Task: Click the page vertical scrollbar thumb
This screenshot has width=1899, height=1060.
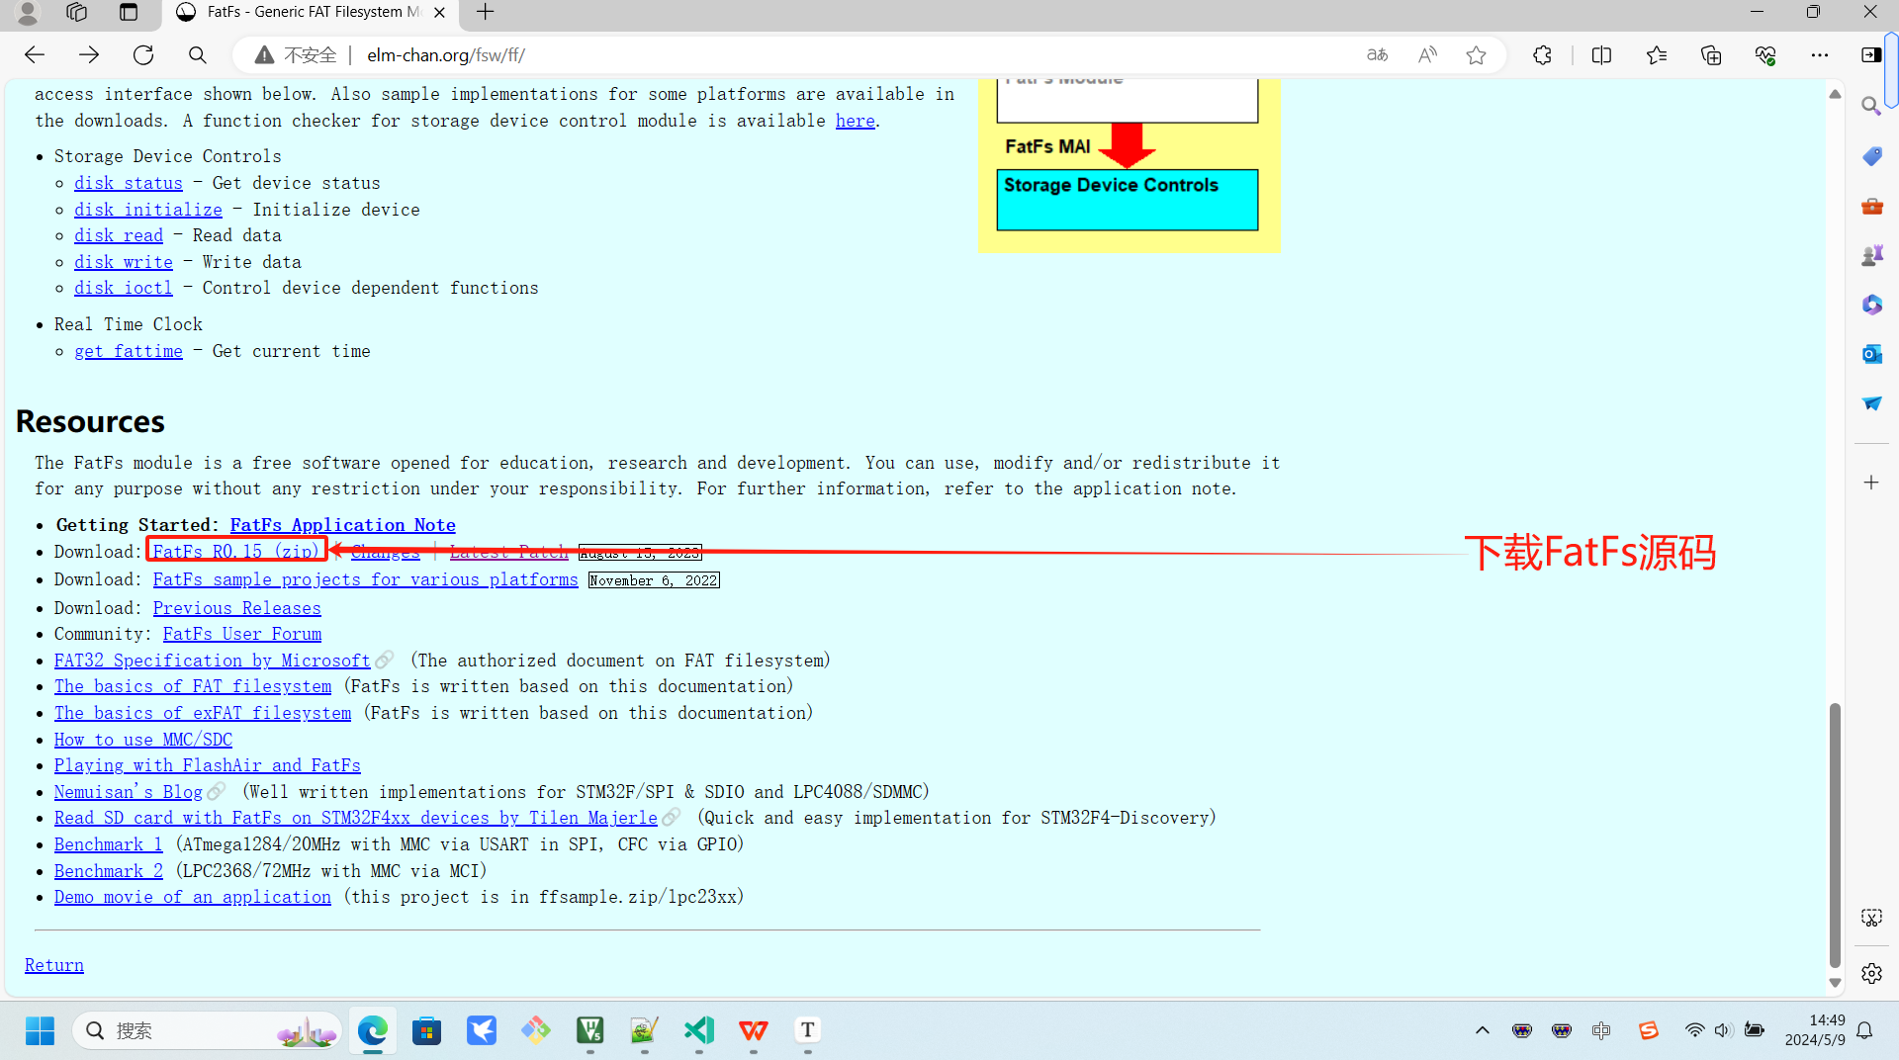Action: [1835, 836]
